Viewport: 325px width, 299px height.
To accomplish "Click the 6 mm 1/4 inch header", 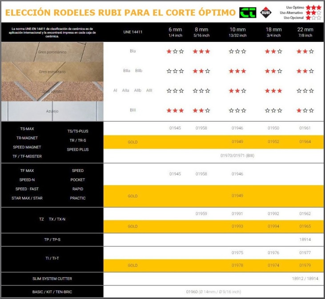I will pyautogui.click(x=175, y=32).
